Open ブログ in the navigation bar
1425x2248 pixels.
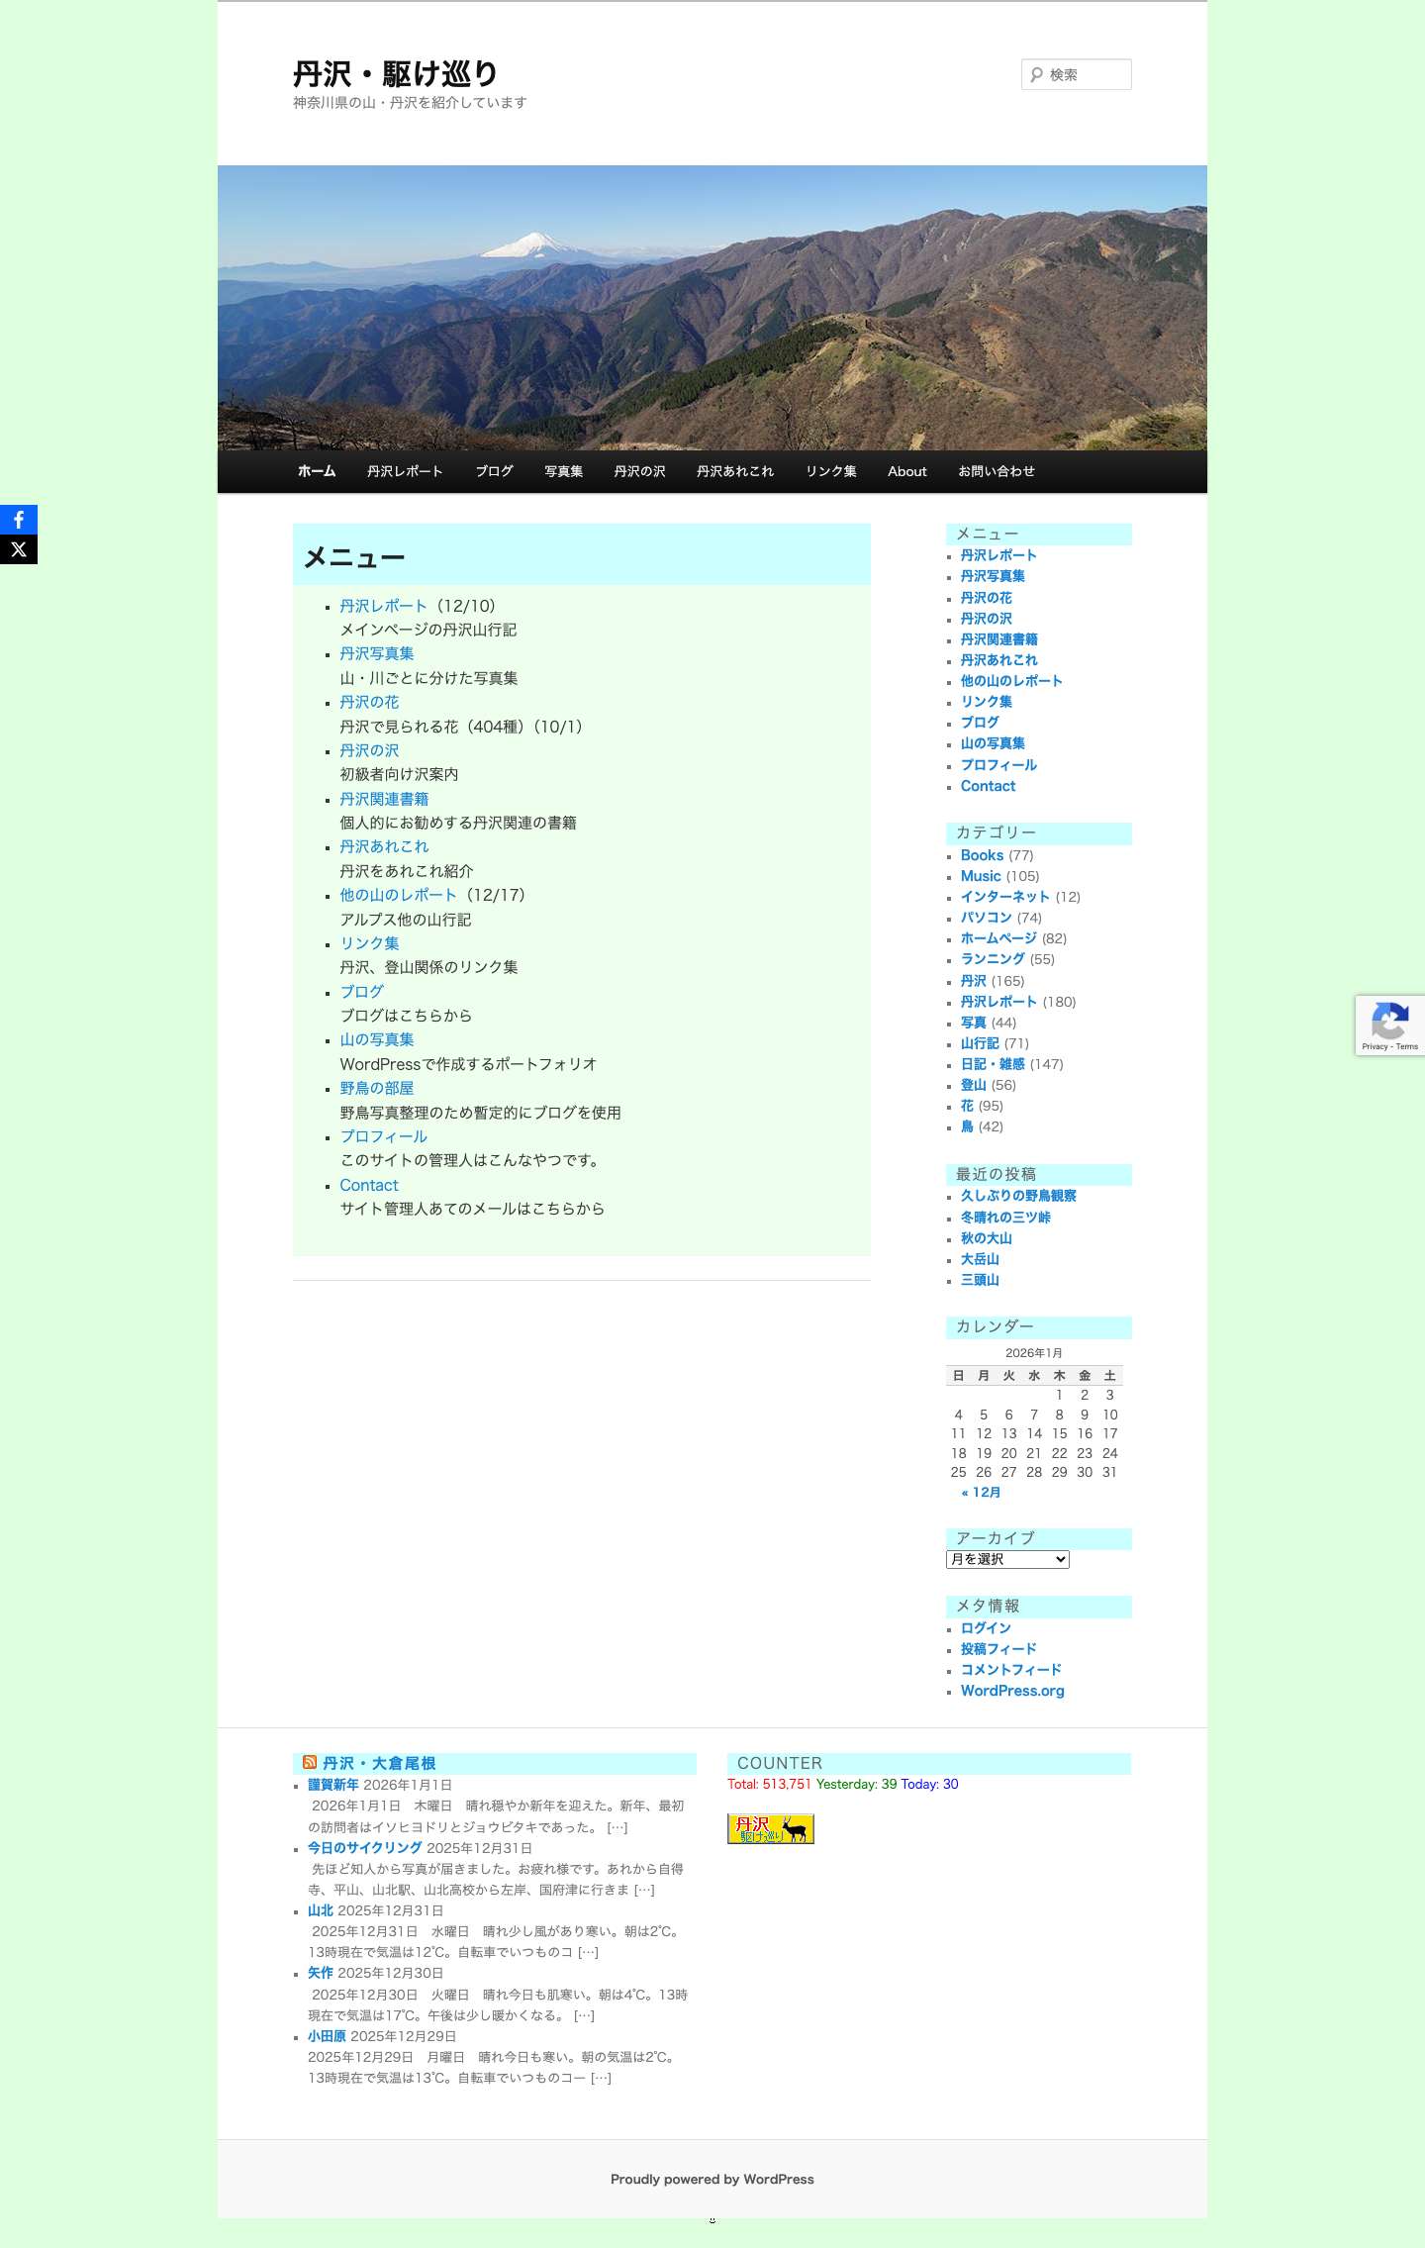coord(494,471)
